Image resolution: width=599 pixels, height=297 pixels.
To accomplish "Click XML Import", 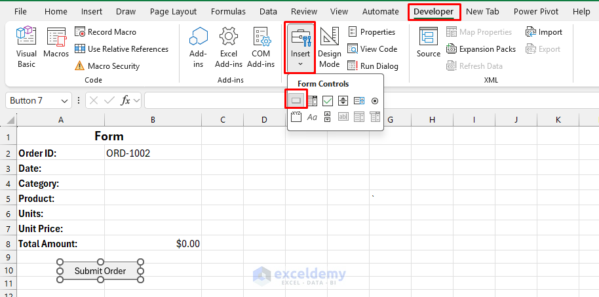I will pos(544,32).
